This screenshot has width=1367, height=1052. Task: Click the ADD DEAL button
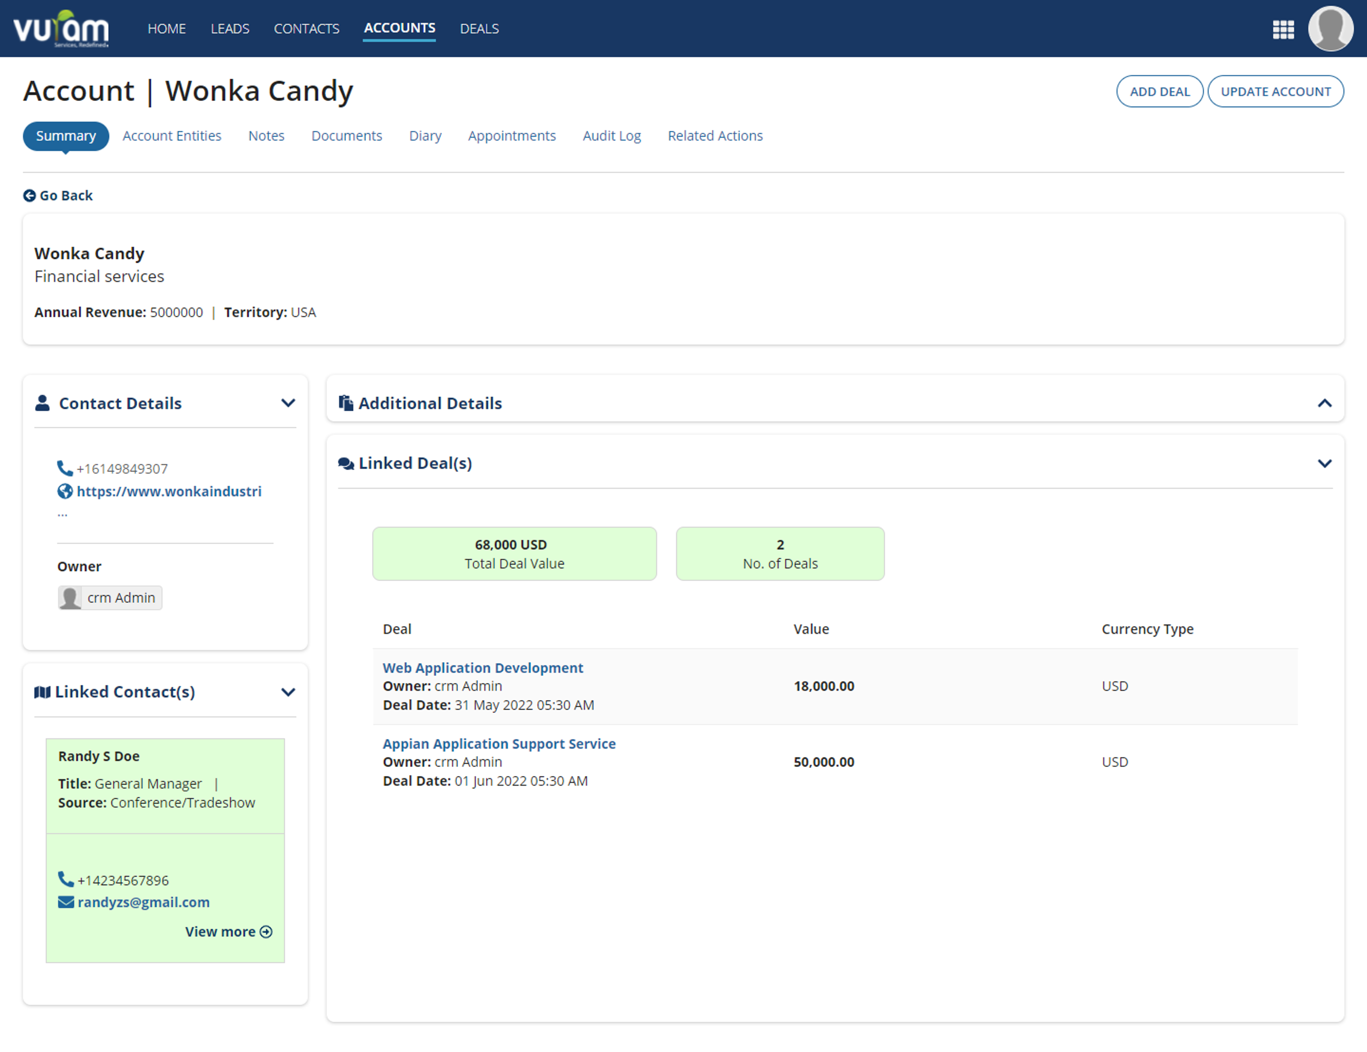click(1159, 91)
